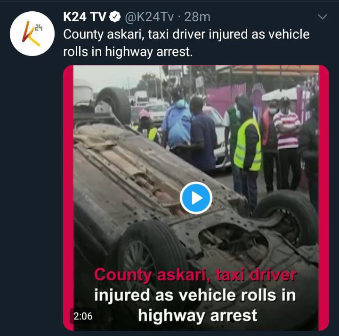Expand the tweet options chevron menu
Image resolution: width=339 pixels, height=336 pixels.
tap(323, 16)
